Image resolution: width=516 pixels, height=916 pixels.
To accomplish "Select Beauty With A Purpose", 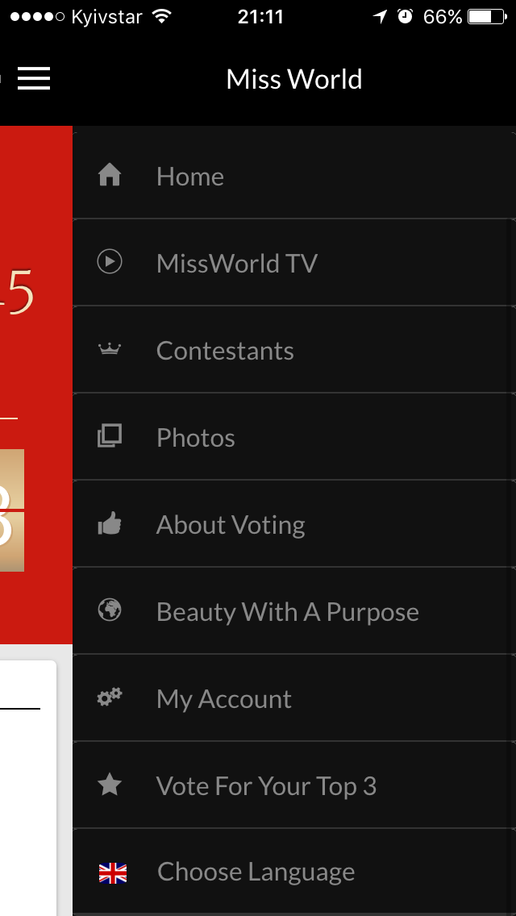I will (x=294, y=610).
